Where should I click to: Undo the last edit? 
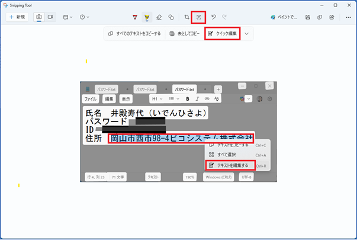coord(213,17)
